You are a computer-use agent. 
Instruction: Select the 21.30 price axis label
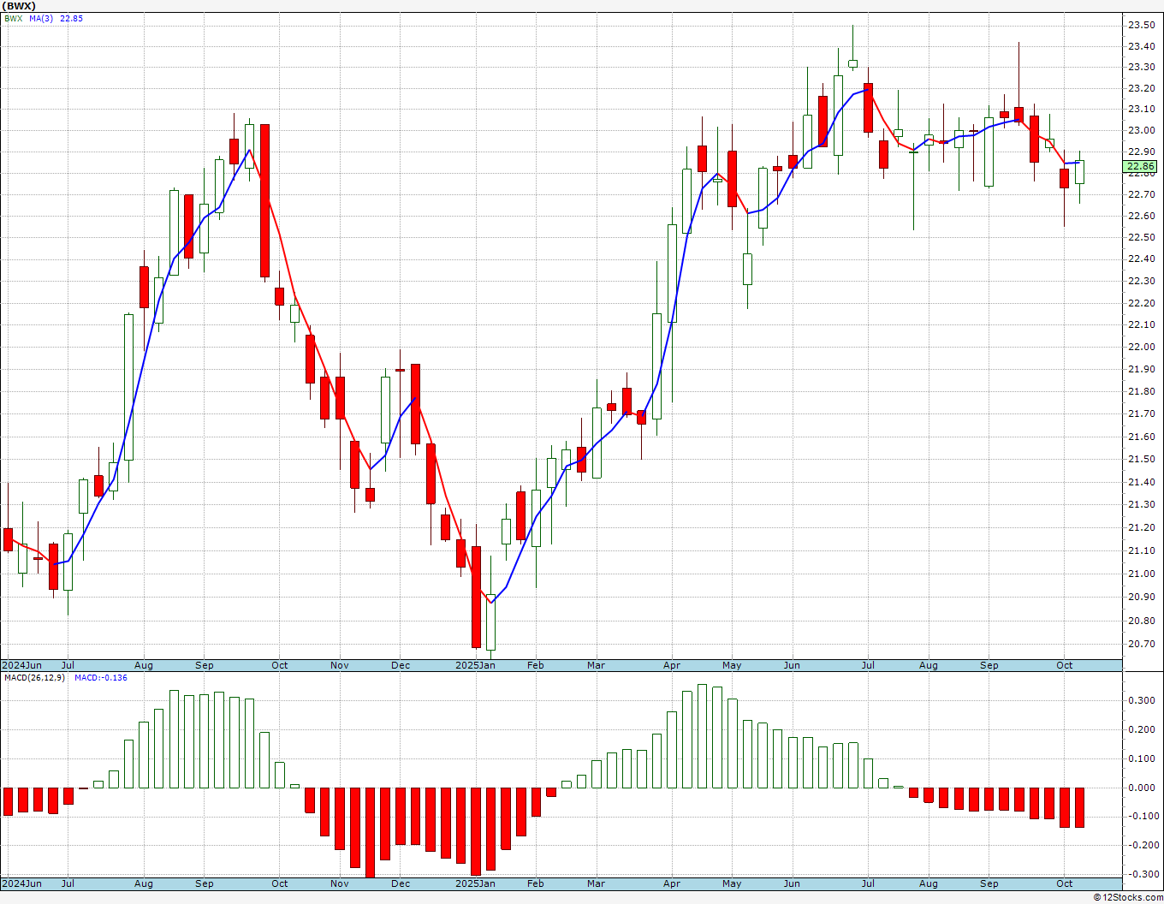(1141, 504)
